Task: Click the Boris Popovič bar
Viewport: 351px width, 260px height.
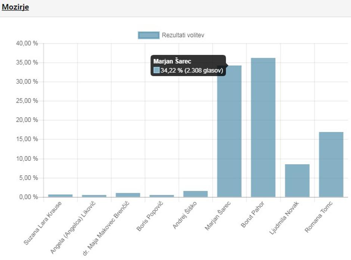Action: click(162, 195)
